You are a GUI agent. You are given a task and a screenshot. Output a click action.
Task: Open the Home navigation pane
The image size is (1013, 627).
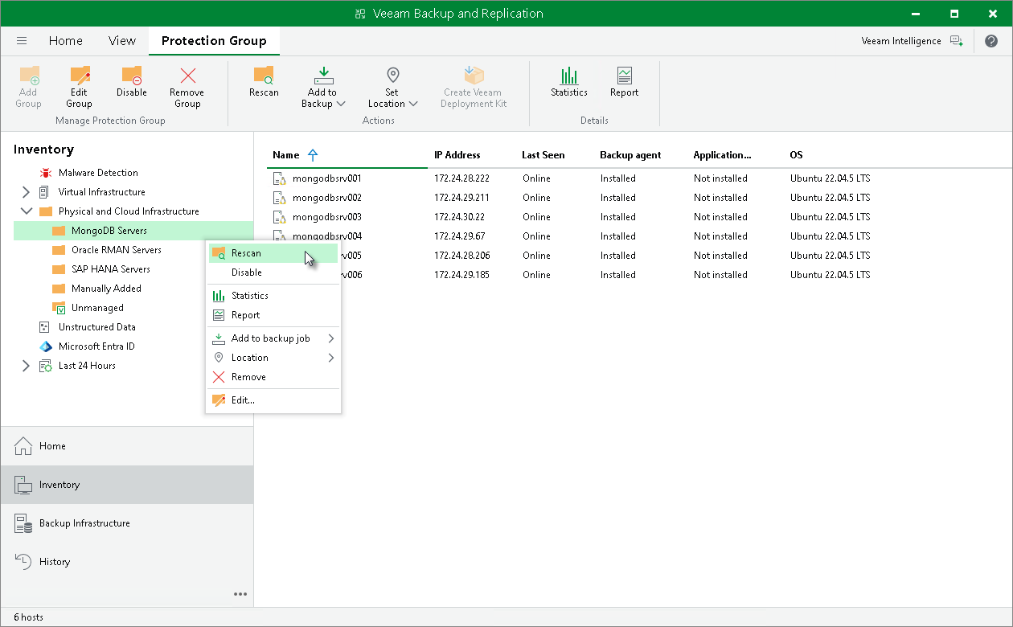pyautogui.click(x=127, y=446)
